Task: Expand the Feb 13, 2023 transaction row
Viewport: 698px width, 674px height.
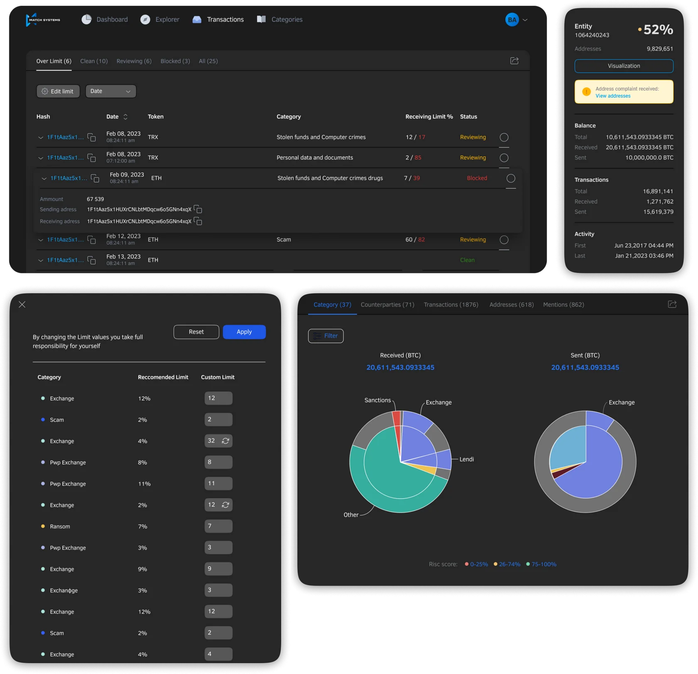Action: (41, 261)
